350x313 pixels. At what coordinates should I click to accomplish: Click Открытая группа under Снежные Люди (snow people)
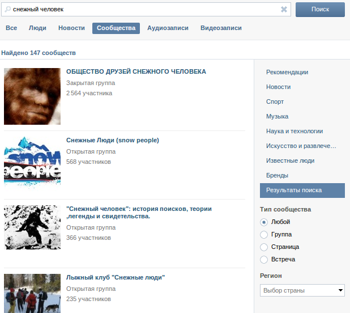tap(91, 152)
